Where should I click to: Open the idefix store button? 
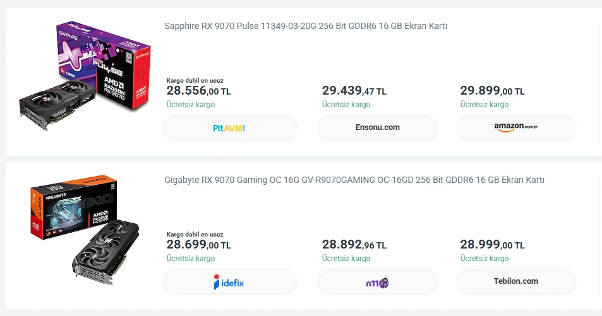click(229, 282)
